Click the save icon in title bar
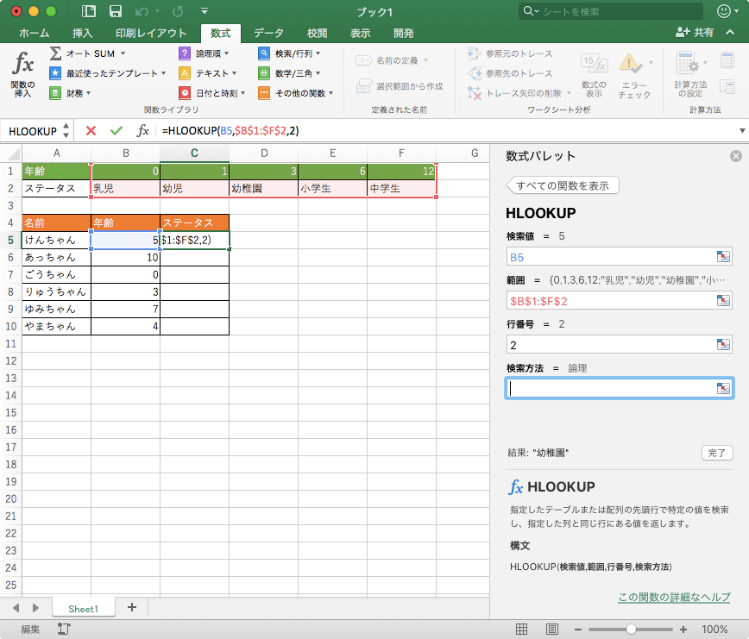The height and width of the screenshot is (639, 749). 116,11
